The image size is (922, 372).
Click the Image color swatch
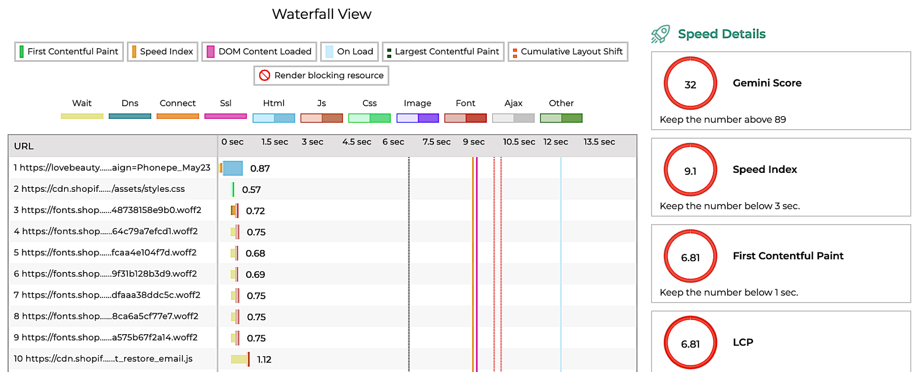[x=417, y=118]
